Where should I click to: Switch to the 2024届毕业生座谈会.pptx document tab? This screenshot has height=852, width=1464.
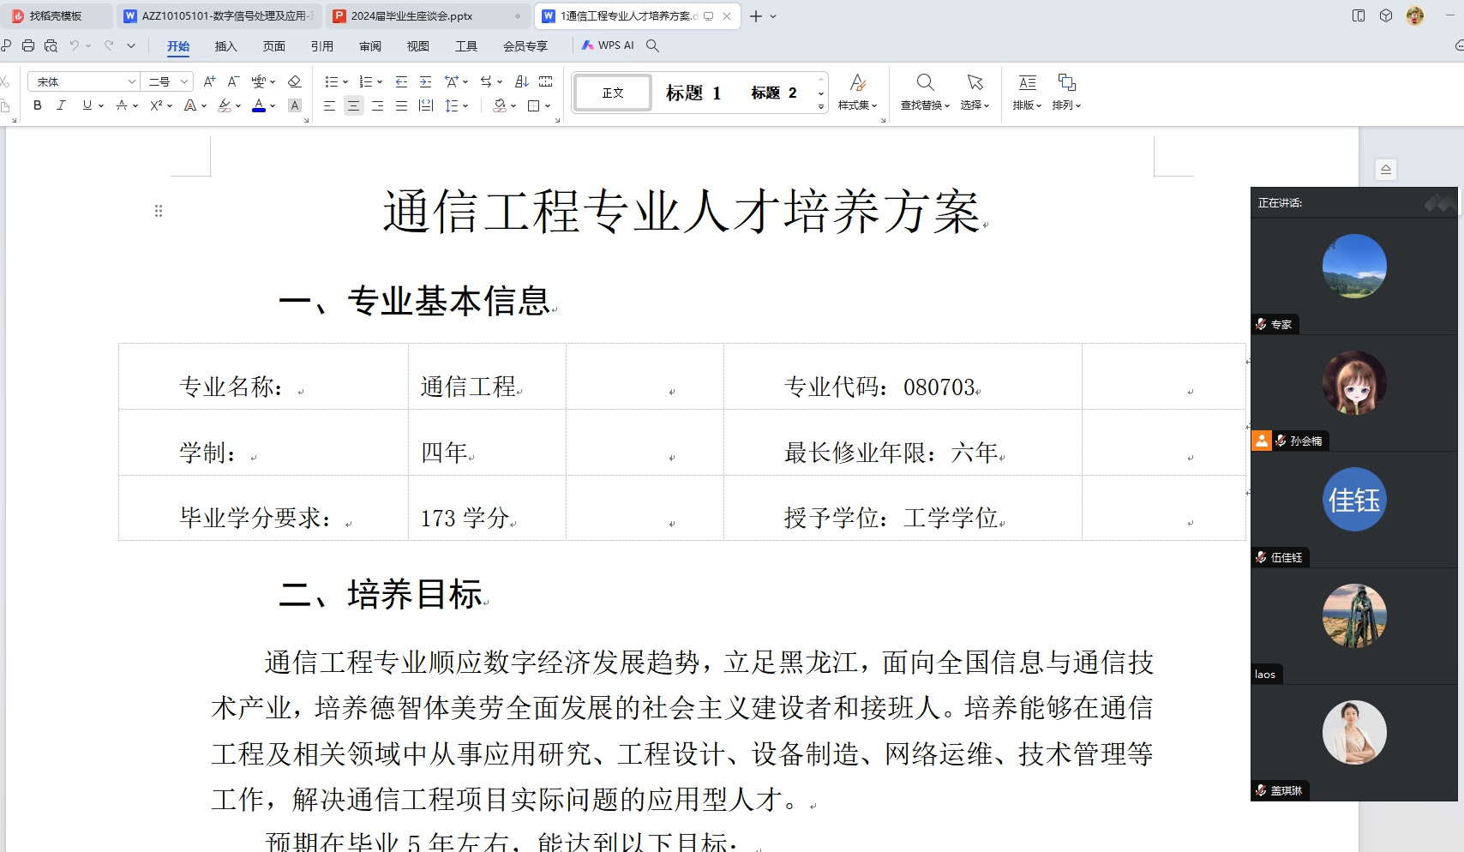(x=411, y=15)
